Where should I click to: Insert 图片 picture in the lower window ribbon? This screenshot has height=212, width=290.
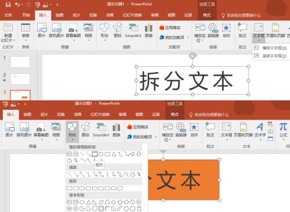point(9,130)
